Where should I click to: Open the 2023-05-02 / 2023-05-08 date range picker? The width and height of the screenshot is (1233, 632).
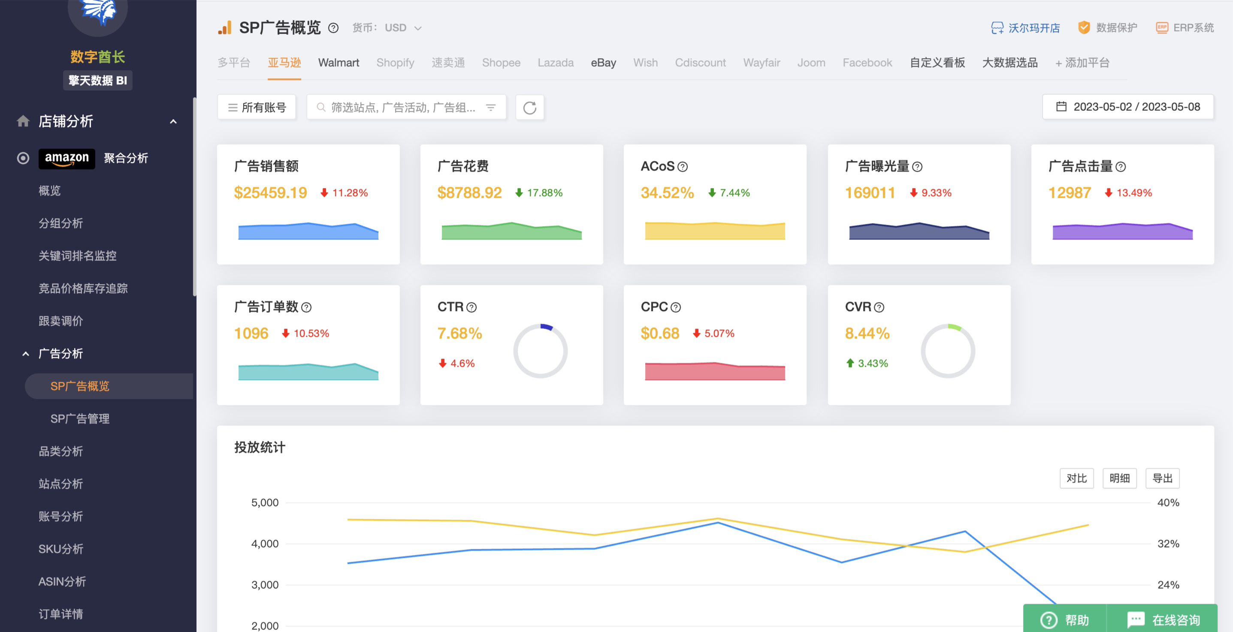(1128, 107)
